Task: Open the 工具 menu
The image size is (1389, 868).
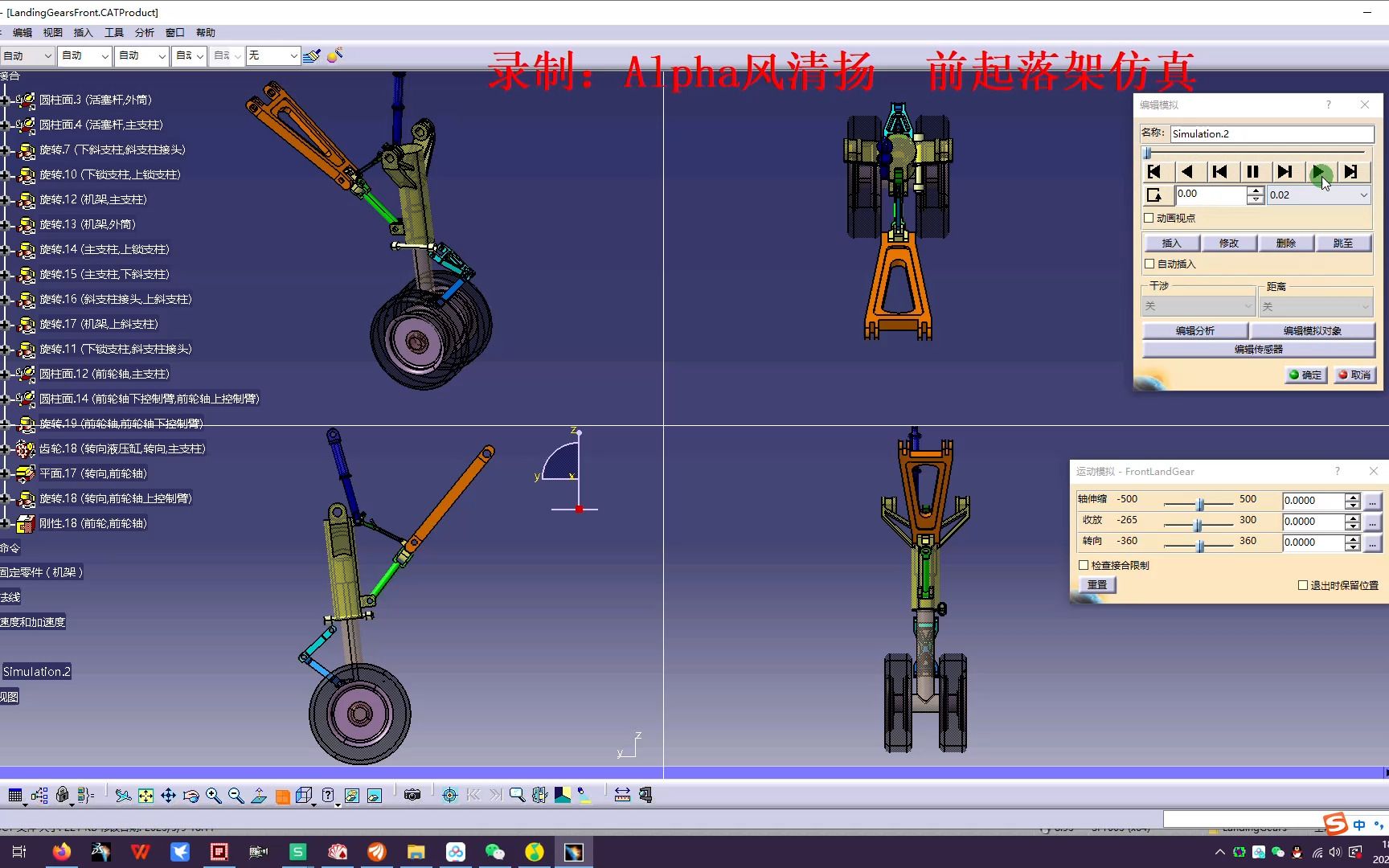Action: 114,33
